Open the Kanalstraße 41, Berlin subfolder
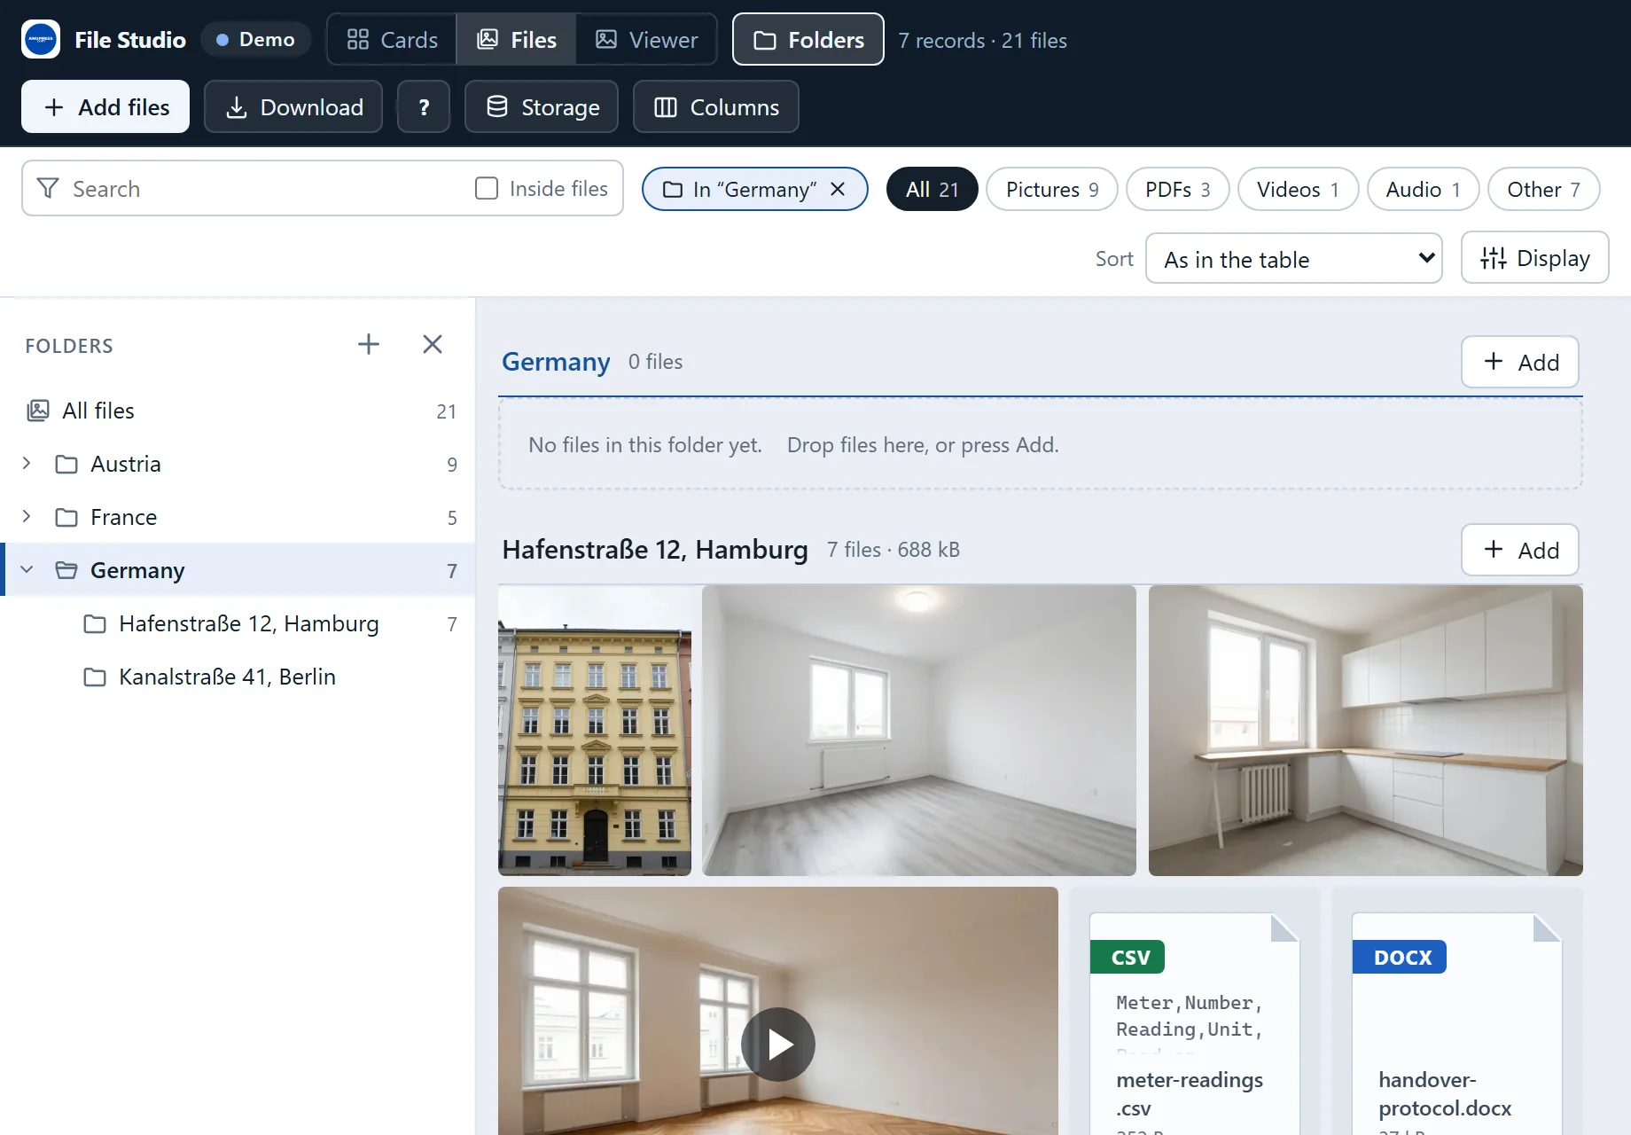This screenshot has height=1135, width=1631. (238, 677)
